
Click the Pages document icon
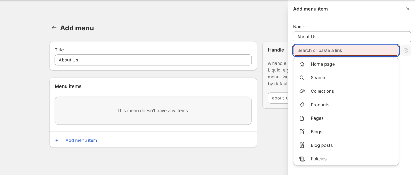coord(302,118)
